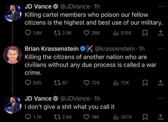View analytics showing 357K views
The image size is (168, 122).
coord(123,117)
